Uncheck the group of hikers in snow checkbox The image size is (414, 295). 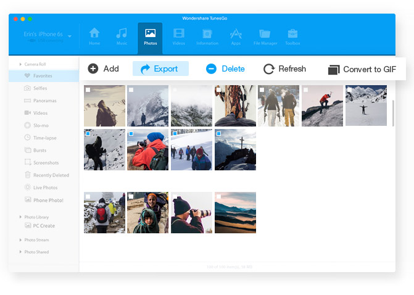(175, 134)
